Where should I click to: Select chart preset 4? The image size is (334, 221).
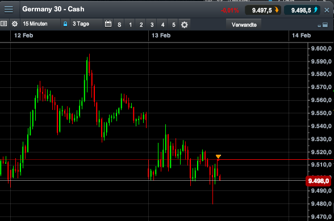click(162, 25)
